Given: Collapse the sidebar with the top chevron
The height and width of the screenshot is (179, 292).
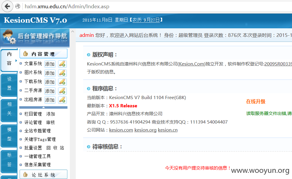Looking at the screenshot, I should coord(72,32).
